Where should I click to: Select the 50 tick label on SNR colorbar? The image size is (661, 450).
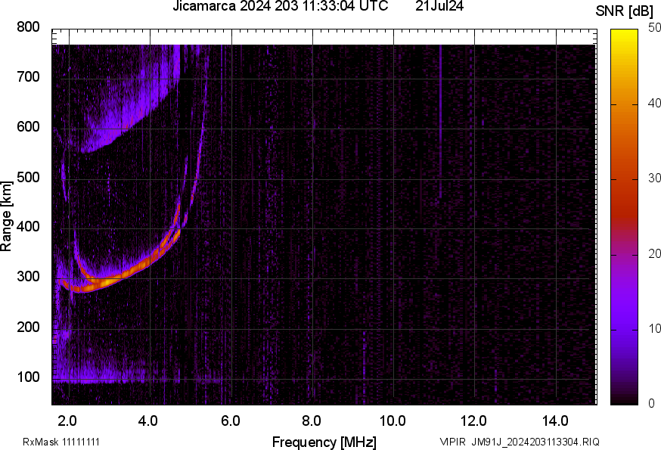[x=654, y=28]
